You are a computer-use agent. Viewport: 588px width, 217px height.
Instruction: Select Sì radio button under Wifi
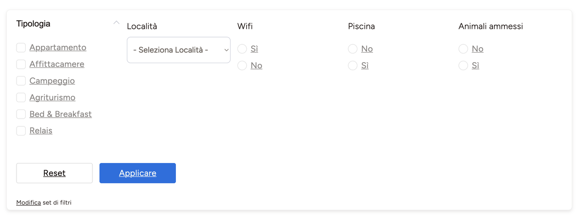tap(242, 49)
